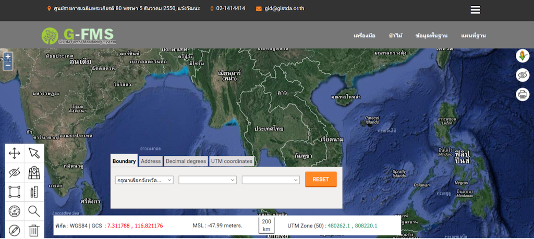Switch to the Decimal degrees tab
Screen dimensions: 534x239
[x=186, y=161]
